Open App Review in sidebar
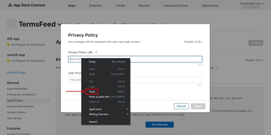 [x=15, y=118]
